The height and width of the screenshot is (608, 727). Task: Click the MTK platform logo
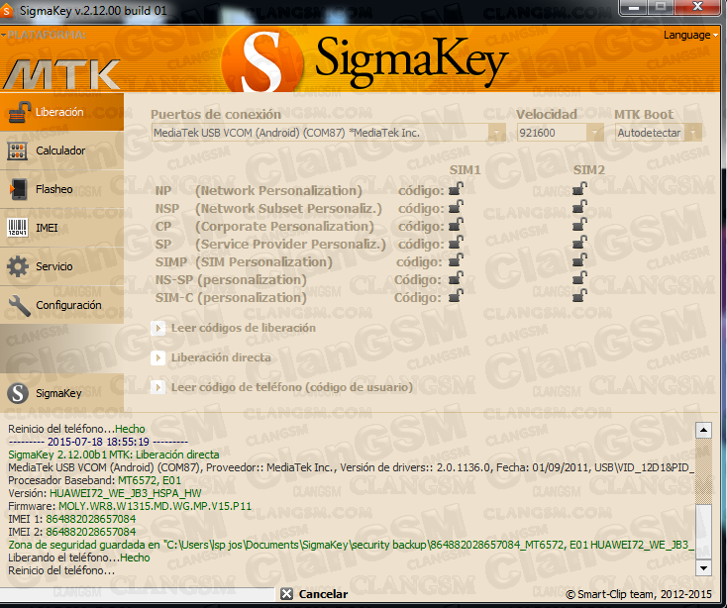pos(61,74)
